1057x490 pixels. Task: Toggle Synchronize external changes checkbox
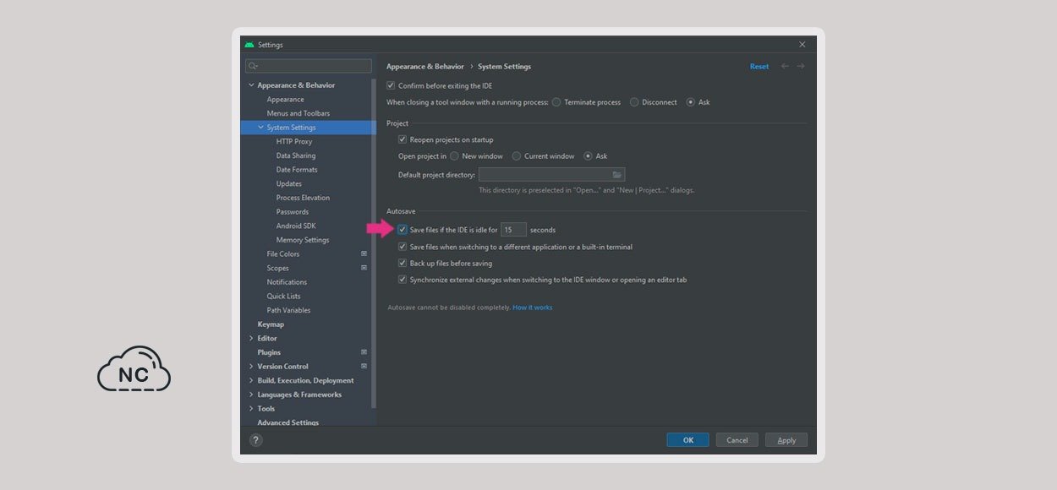403,280
